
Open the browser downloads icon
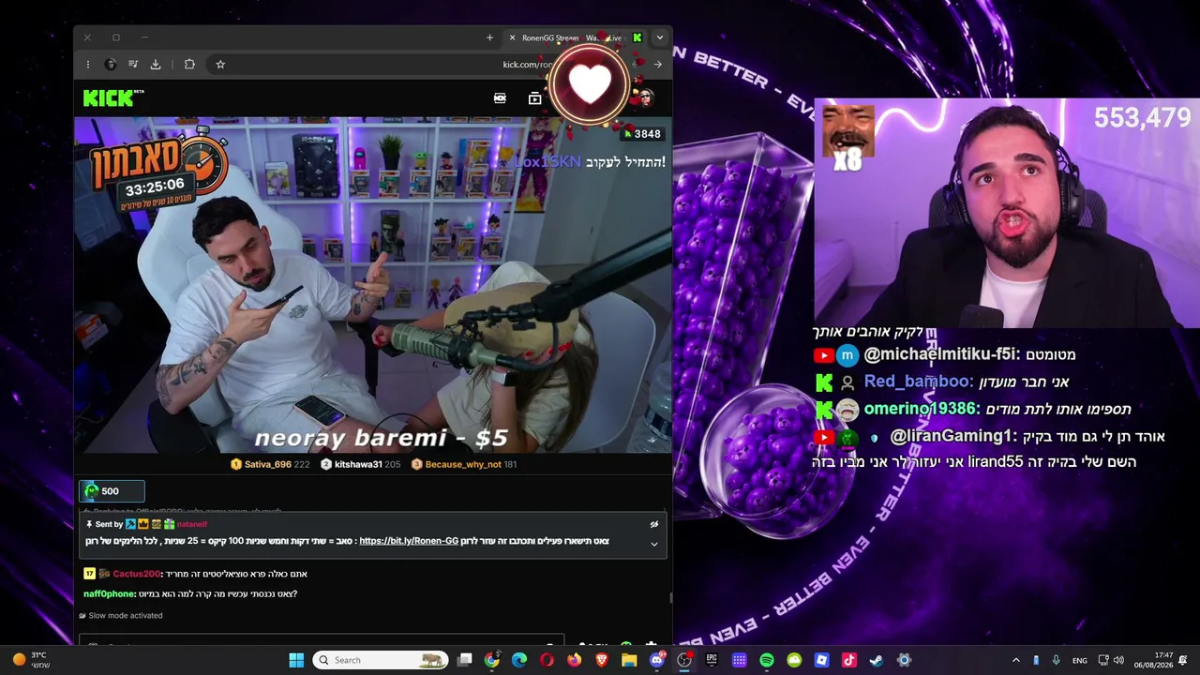tap(156, 64)
